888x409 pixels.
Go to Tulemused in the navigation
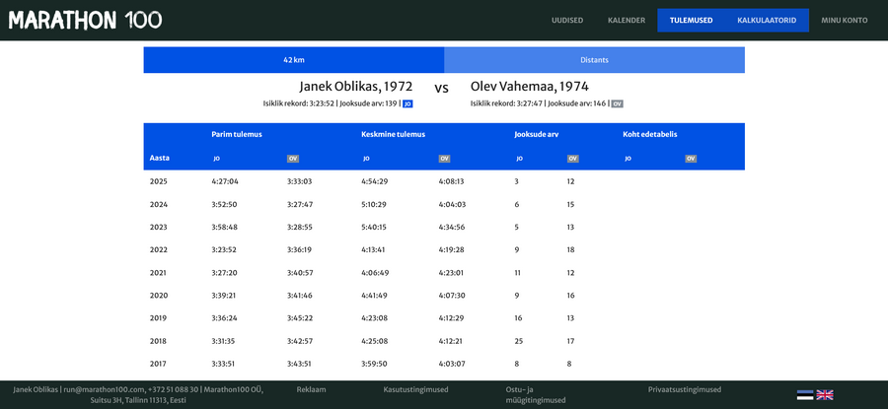[691, 21]
